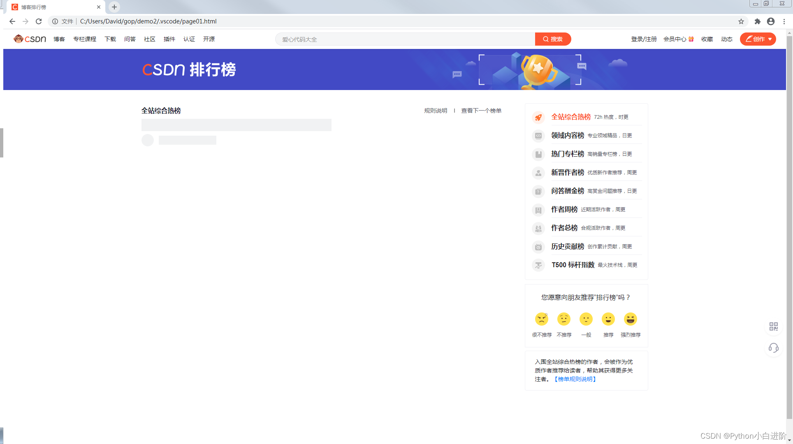793x444 pixels.
Task: Open the 规则说明 link
Action: (x=435, y=110)
